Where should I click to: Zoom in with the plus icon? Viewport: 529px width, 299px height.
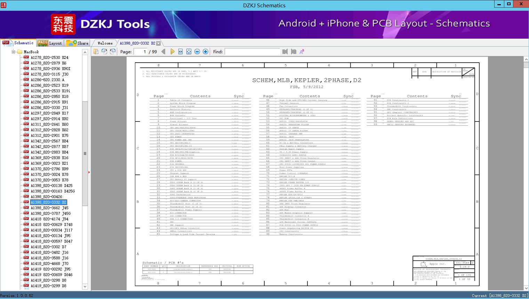coord(206,52)
